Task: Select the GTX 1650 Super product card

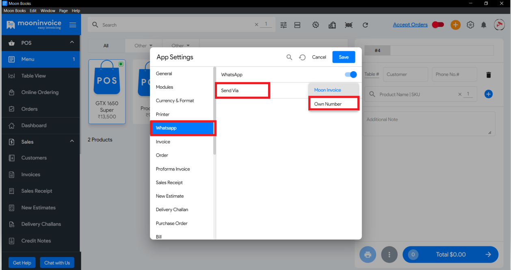Action: tap(107, 92)
